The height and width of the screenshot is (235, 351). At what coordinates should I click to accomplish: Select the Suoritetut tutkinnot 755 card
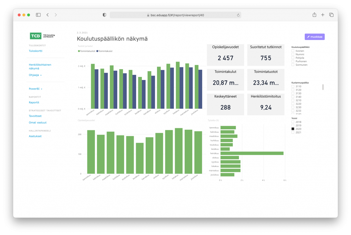[266, 55]
